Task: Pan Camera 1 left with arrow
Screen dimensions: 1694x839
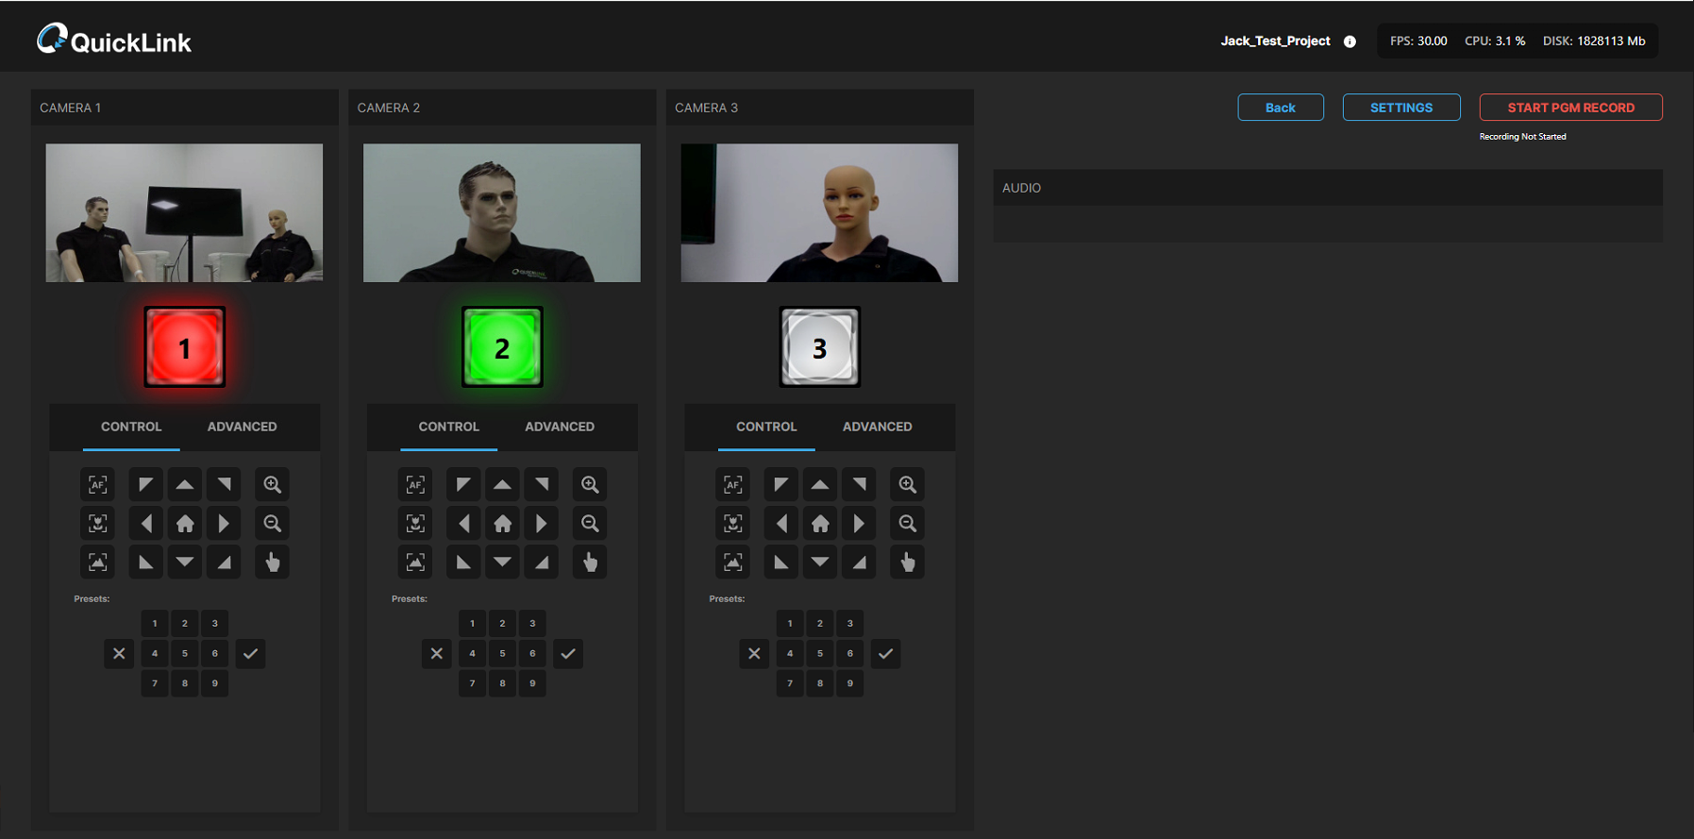Action: point(146,524)
